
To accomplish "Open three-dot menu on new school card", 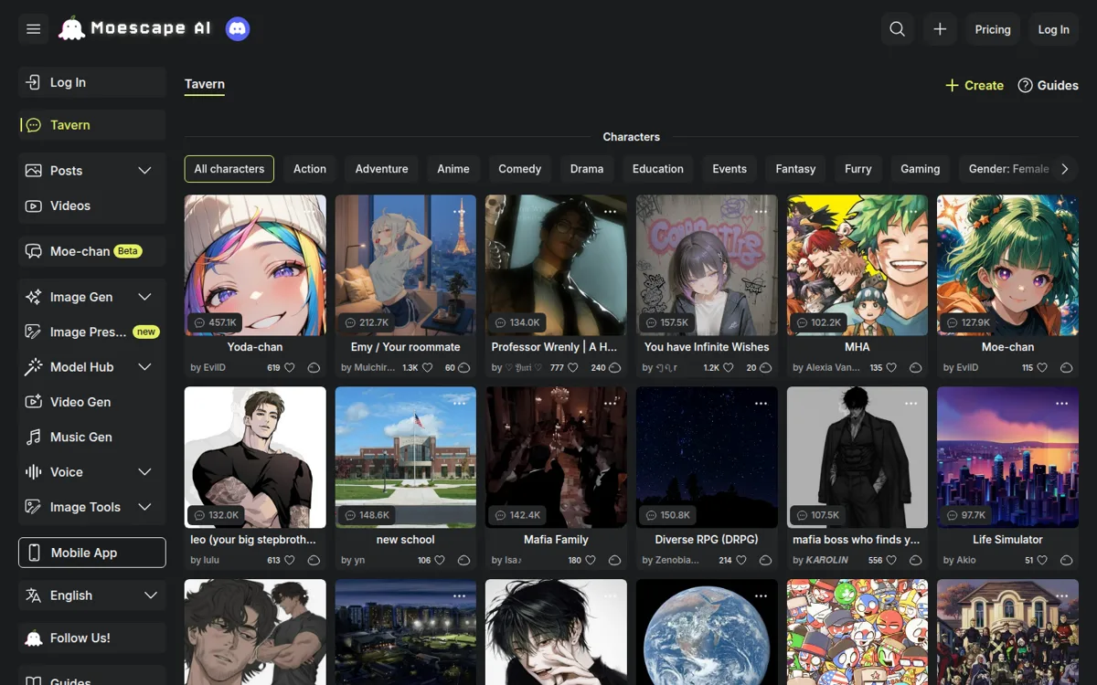I will coord(460,403).
